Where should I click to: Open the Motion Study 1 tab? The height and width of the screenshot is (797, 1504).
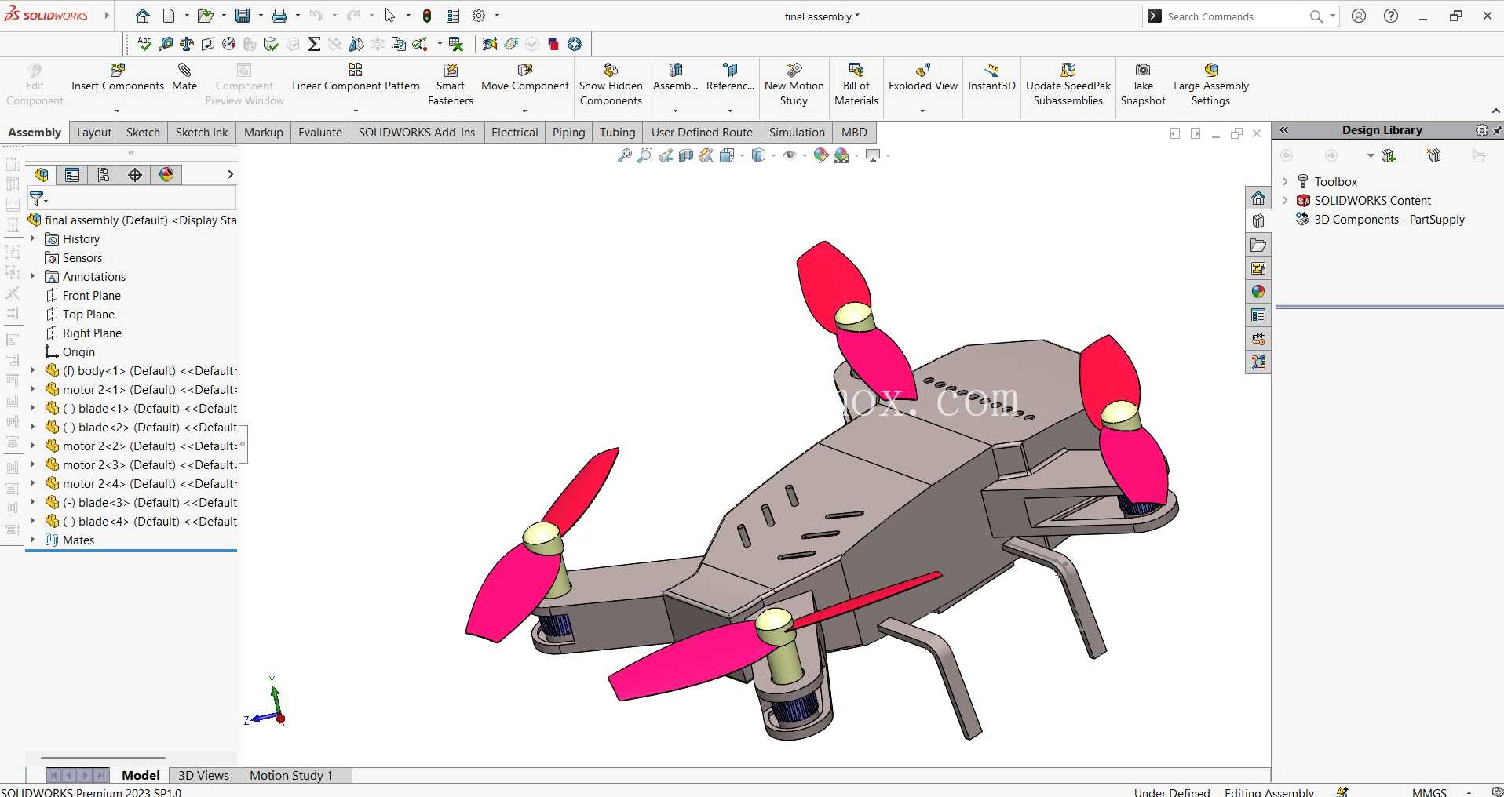[x=291, y=775]
